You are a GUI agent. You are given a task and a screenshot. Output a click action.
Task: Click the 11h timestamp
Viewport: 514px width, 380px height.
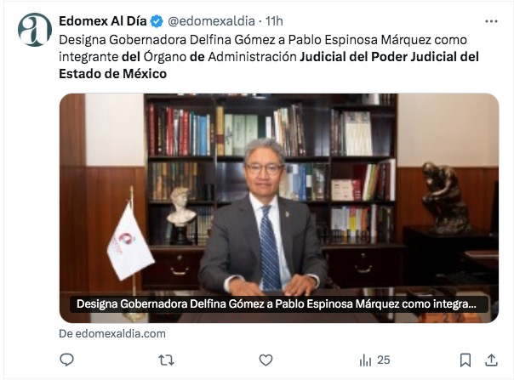pos(274,21)
